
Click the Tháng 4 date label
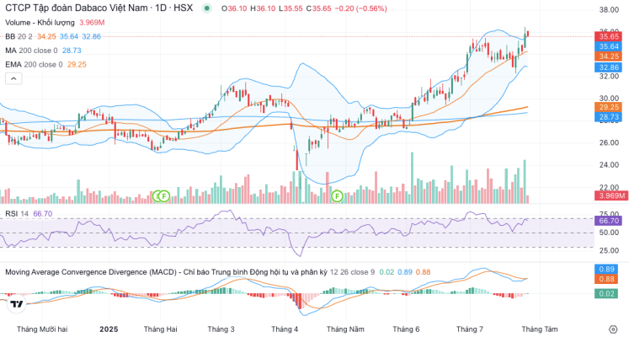[x=285, y=329]
